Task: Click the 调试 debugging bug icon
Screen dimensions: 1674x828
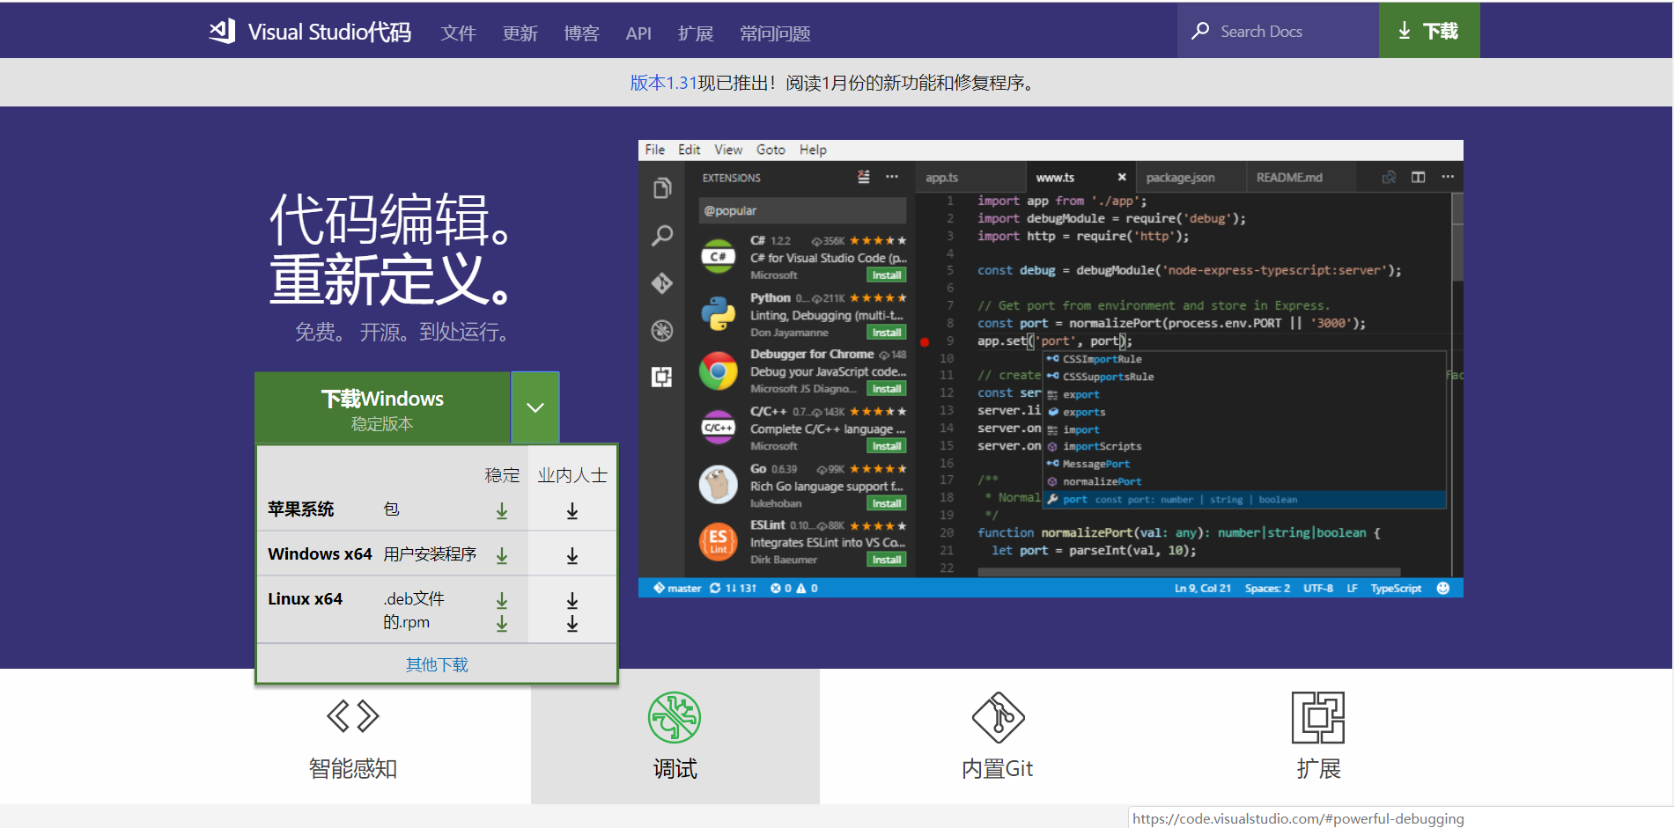Action: [x=675, y=717]
